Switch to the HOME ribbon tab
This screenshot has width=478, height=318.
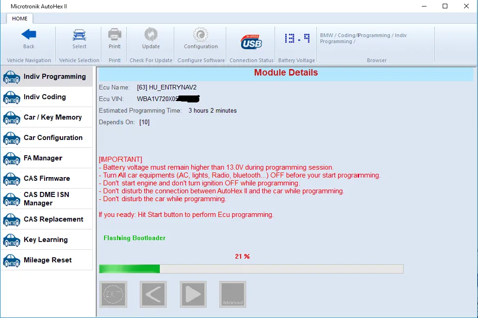click(x=20, y=19)
